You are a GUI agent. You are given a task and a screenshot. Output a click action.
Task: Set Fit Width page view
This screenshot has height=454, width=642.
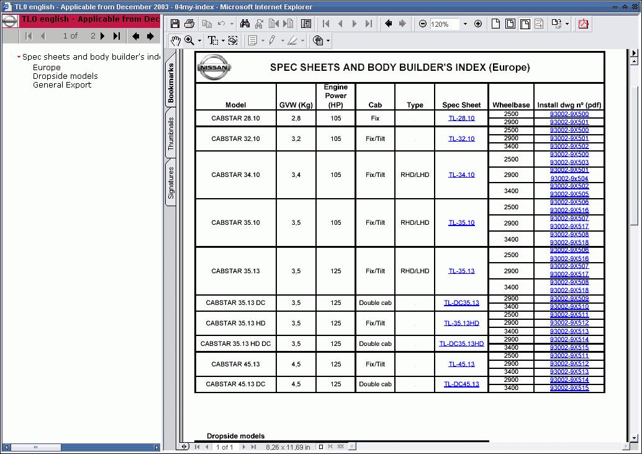(x=525, y=24)
